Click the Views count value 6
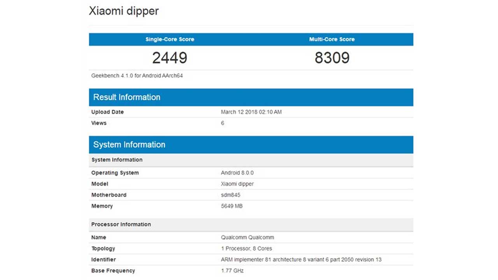Image resolution: width=498 pixels, height=280 pixels. [x=223, y=123]
